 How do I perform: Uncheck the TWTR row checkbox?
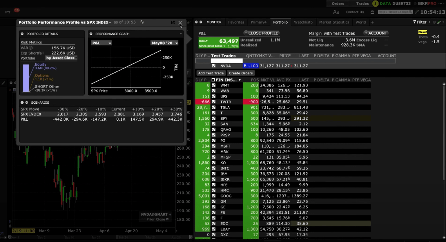click(x=214, y=102)
